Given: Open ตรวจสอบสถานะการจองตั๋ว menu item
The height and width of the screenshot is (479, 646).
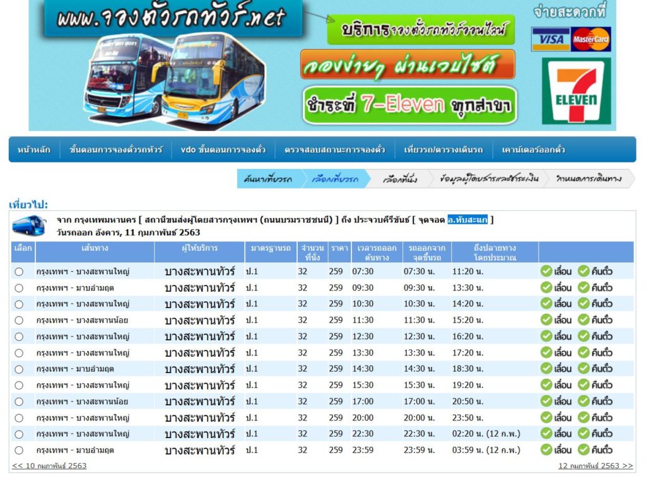Looking at the screenshot, I should [x=334, y=150].
